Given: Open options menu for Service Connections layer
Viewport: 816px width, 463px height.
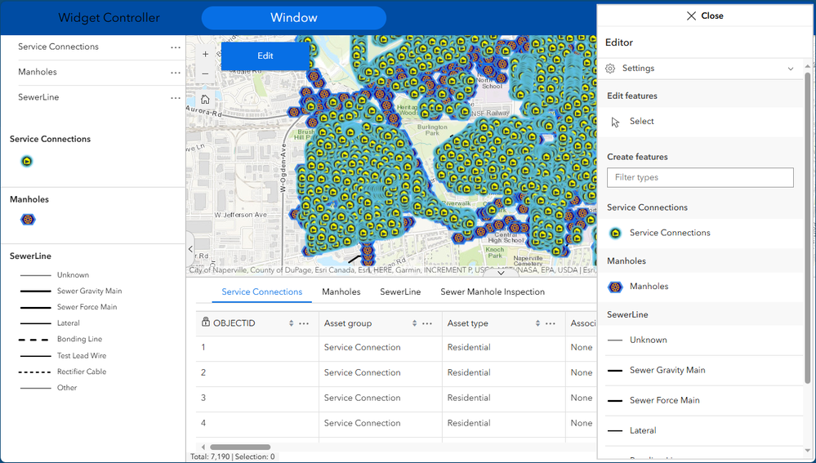Looking at the screenshot, I should 176,47.
